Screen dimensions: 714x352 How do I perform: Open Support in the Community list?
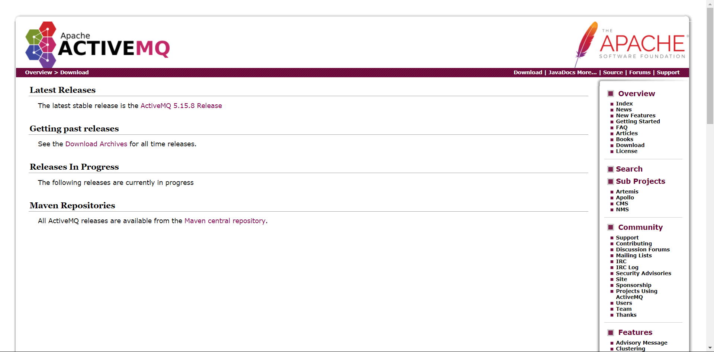(x=627, y=238)
